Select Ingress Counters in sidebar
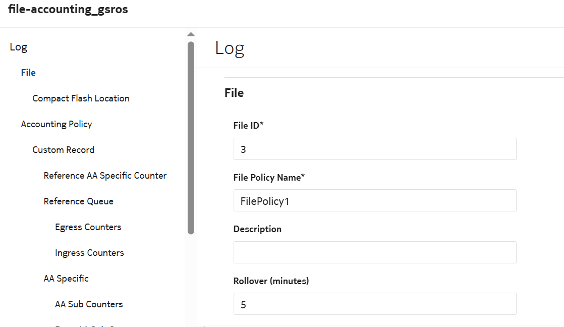 [x=89, y=253]
